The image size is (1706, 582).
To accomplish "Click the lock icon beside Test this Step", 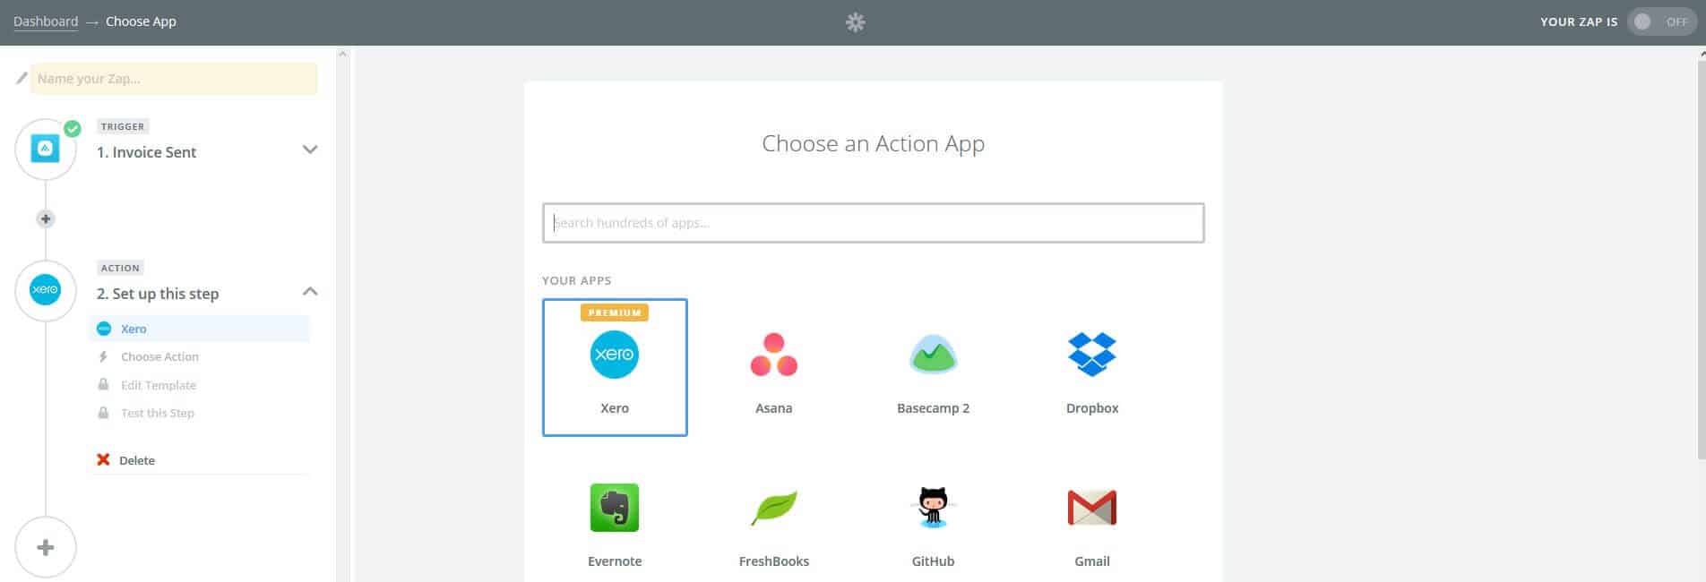I will (x=103, y=412).
